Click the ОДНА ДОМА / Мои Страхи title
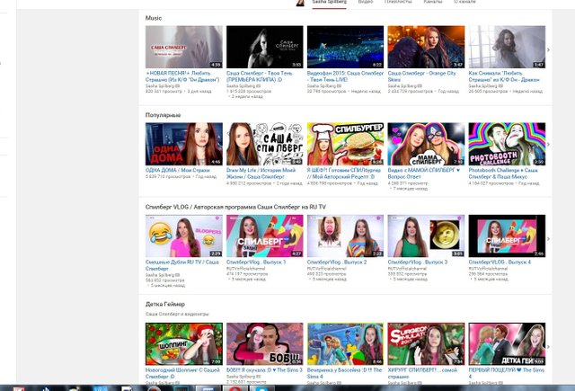 click(178, 170)
